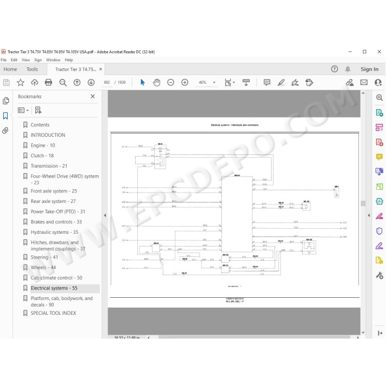The image size is (386, 386).
Task: Switch to the Tools tab
Action: coord(32,69)
